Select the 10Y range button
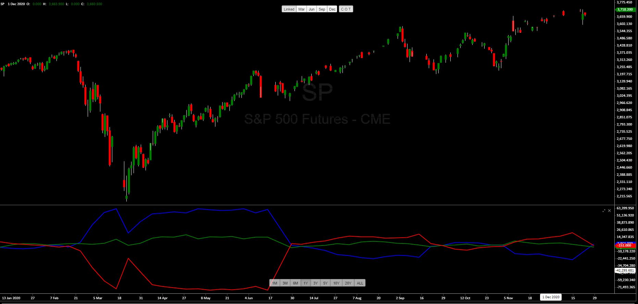The height and width of the screenshot is (304, 638). pyautogui.click(x=336, y=283)
